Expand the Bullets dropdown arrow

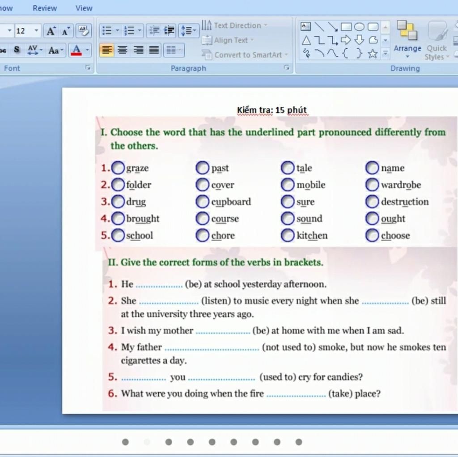point(118,31)
